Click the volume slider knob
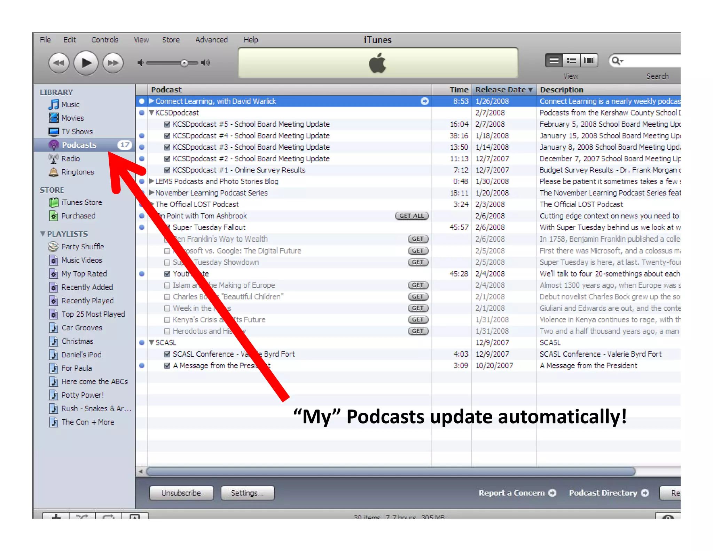The height and width of the screenshot is (551, 713). 184,63
